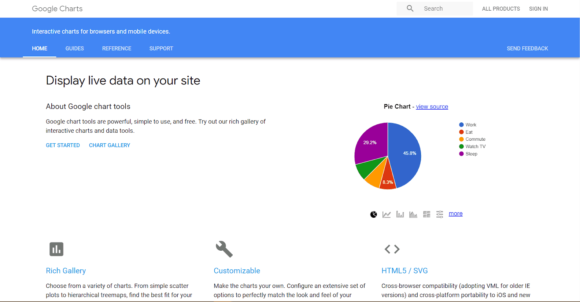This screenshot has height=302, width=580.
Task: Click the green pie slice
Action: [368, 167]
